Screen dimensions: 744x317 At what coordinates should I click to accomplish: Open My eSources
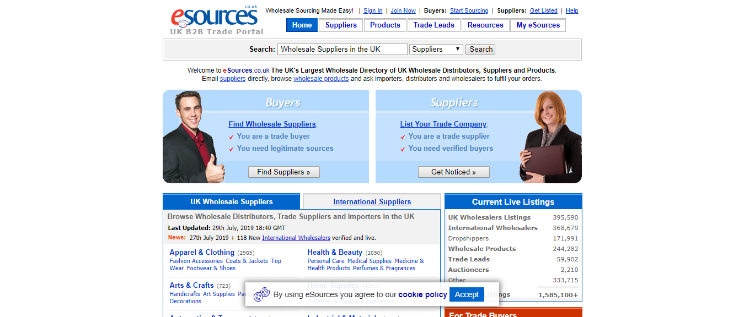[x=537, y=25]
